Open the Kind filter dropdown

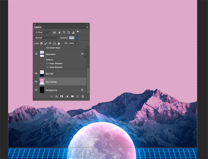coord(43,32)
